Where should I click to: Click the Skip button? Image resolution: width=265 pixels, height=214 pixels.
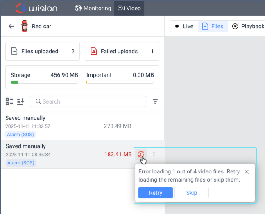pos(192,193)
